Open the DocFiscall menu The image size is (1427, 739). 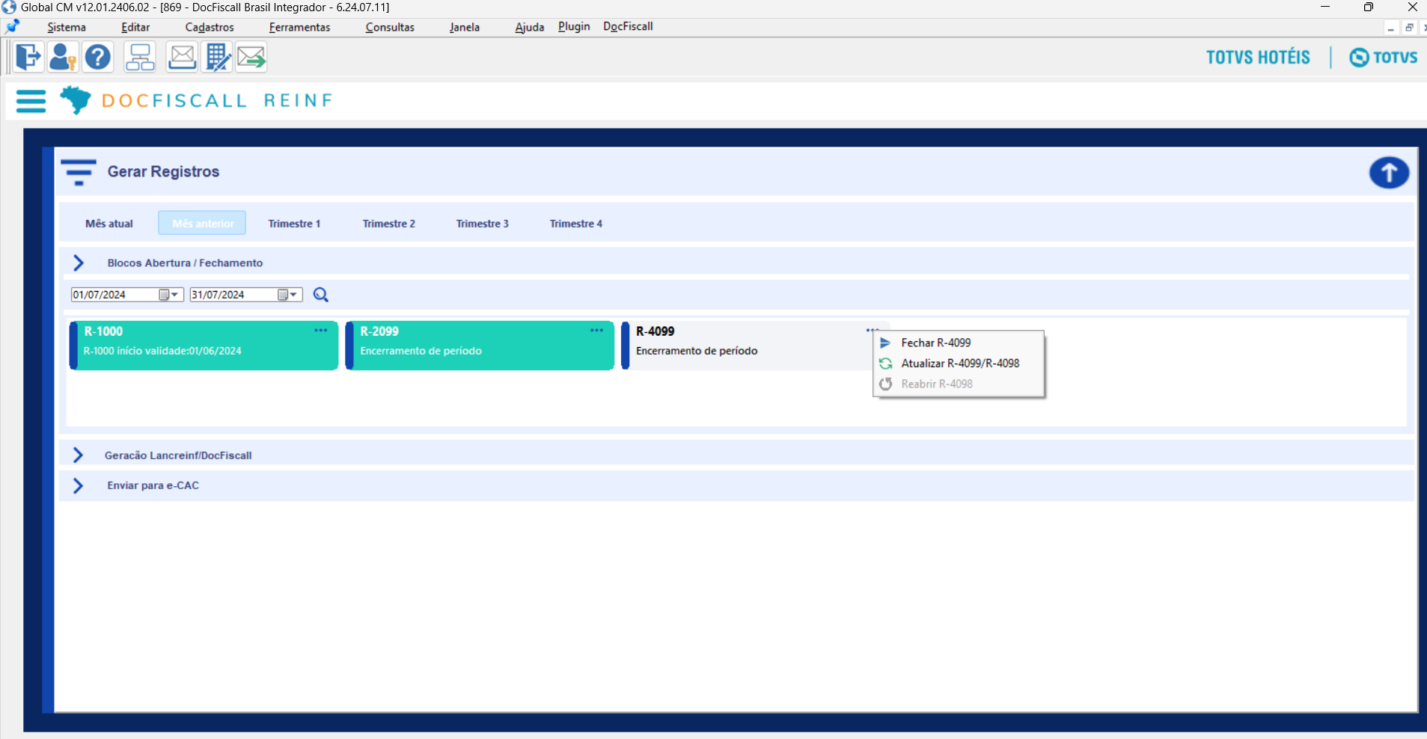628,27
